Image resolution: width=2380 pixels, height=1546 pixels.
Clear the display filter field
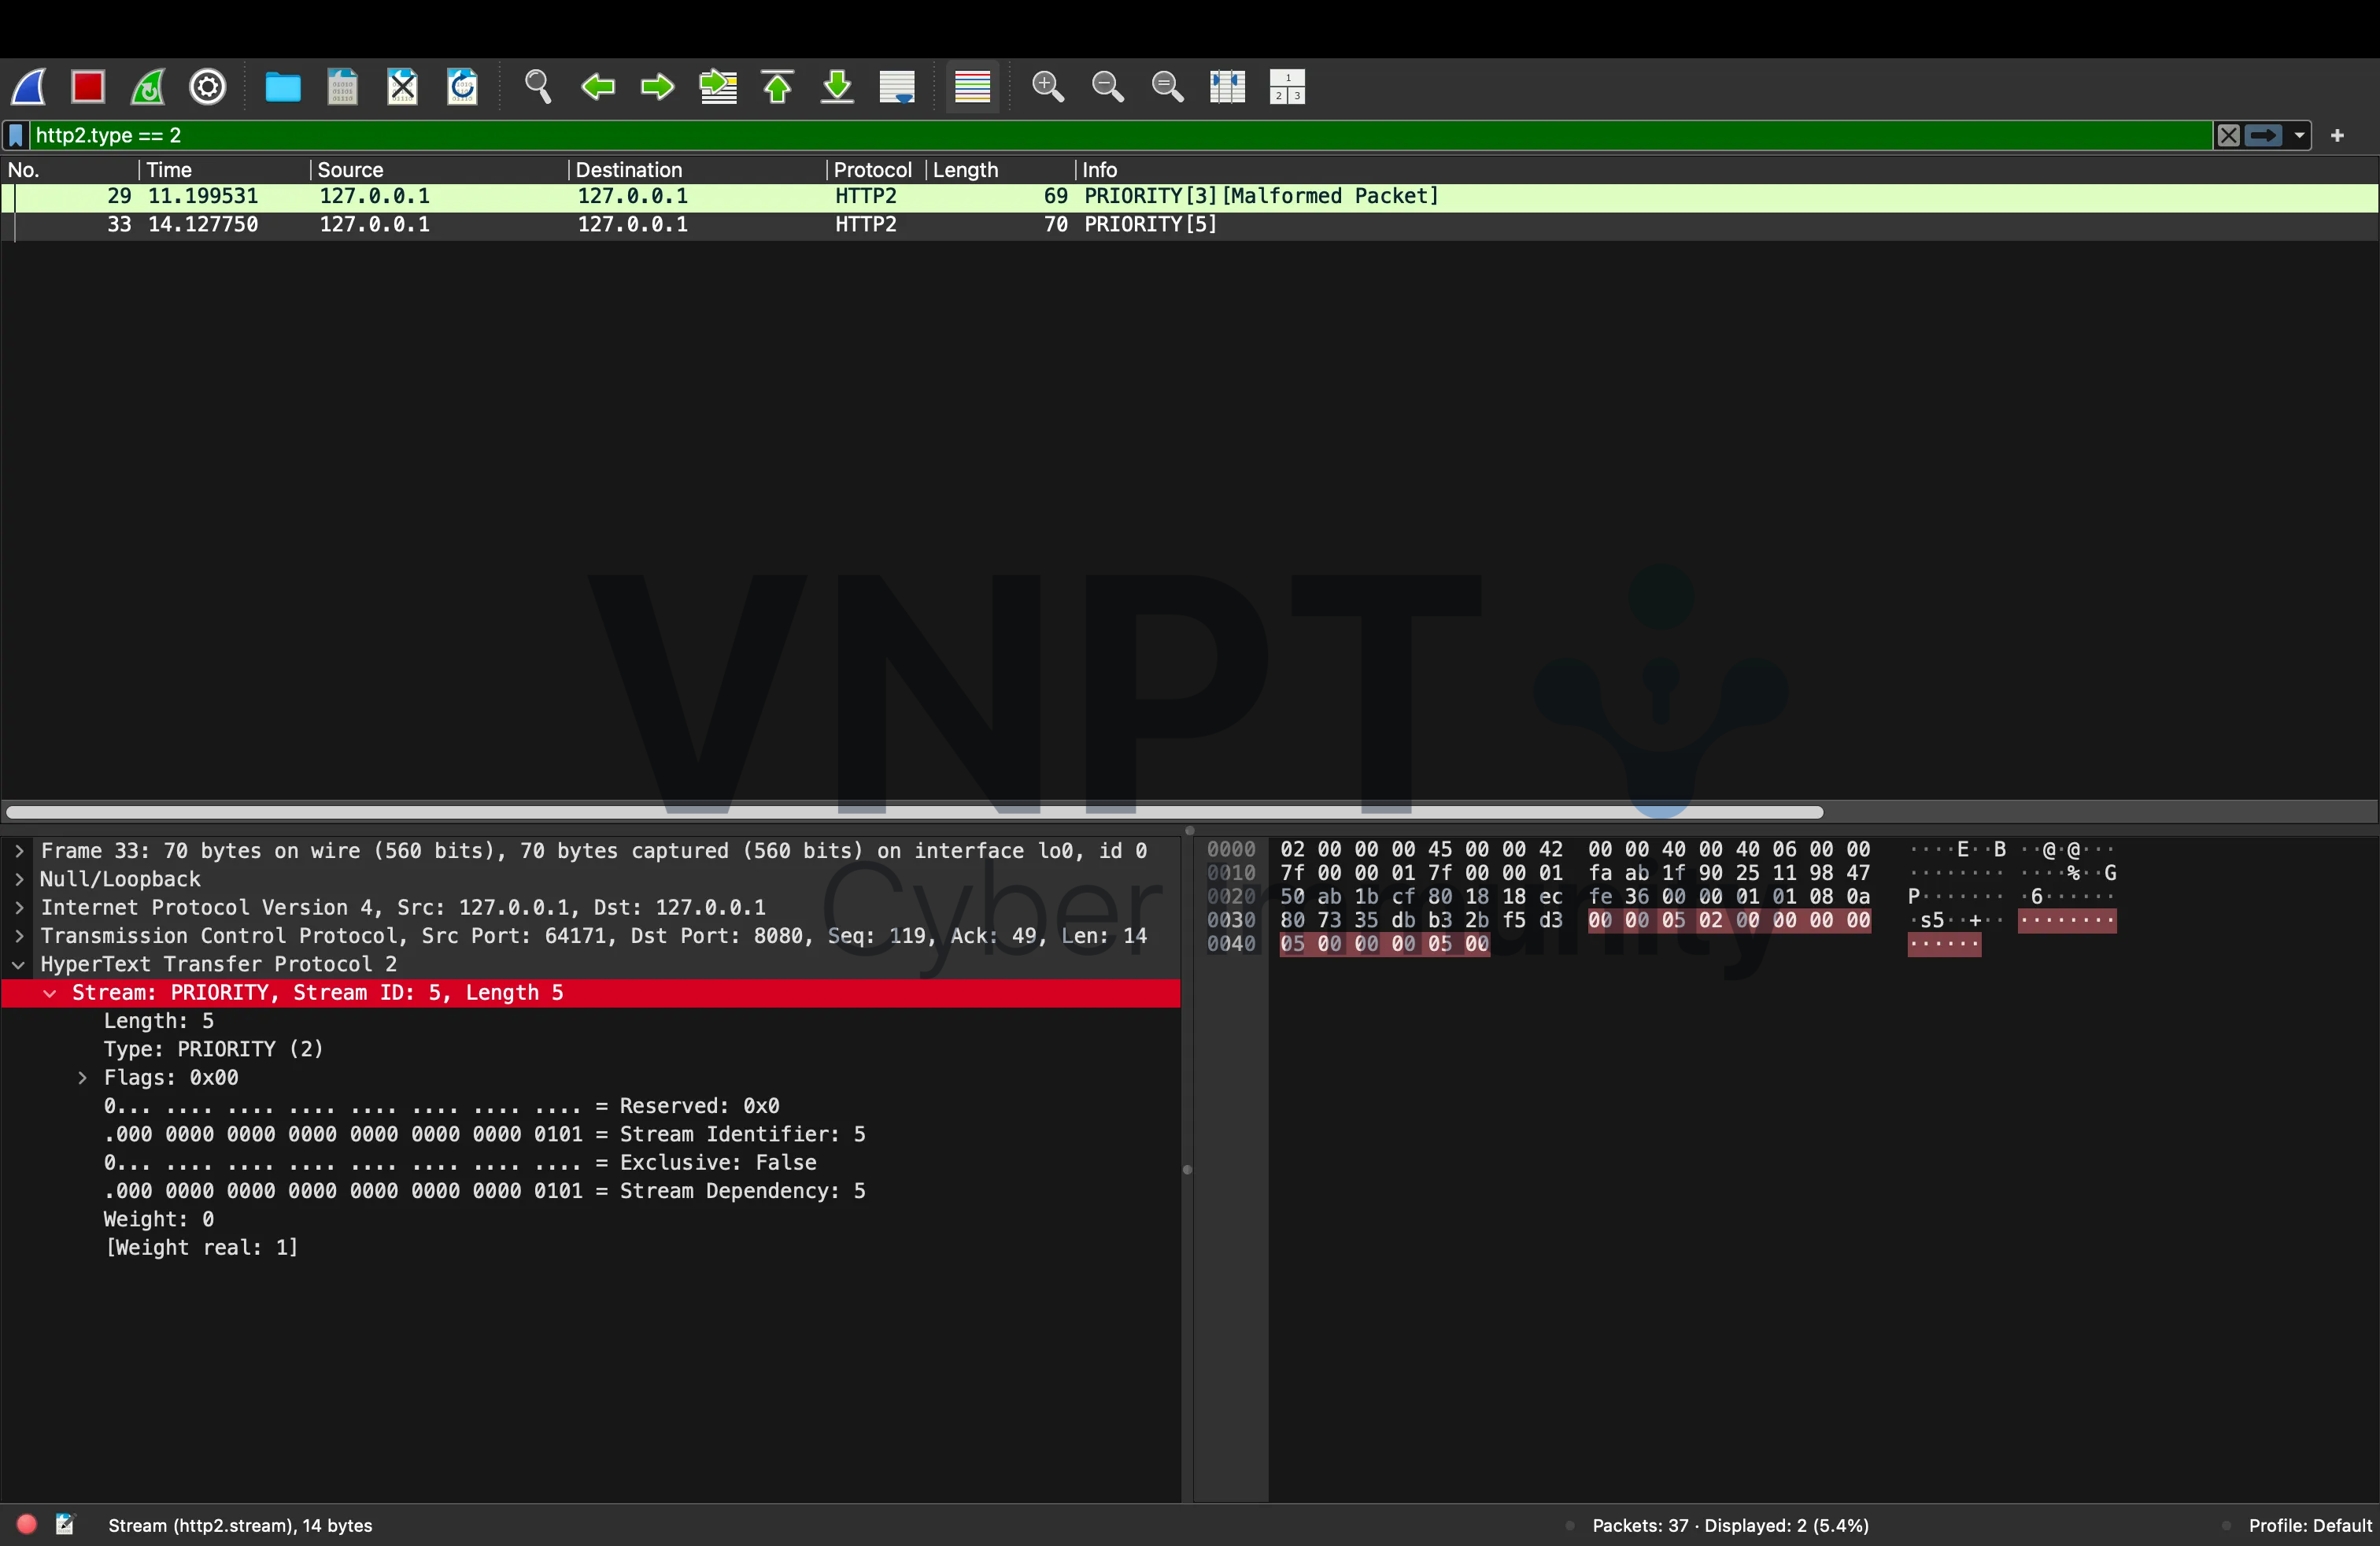point(2228,135)
